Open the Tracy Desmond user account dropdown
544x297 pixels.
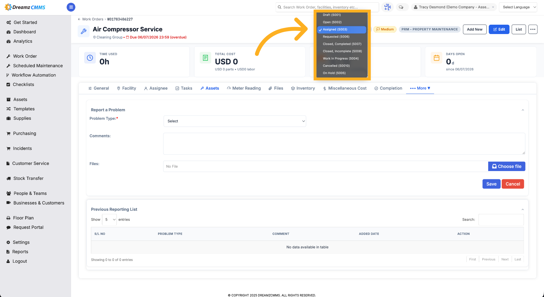pyautogui.click(x=454, y=7)
